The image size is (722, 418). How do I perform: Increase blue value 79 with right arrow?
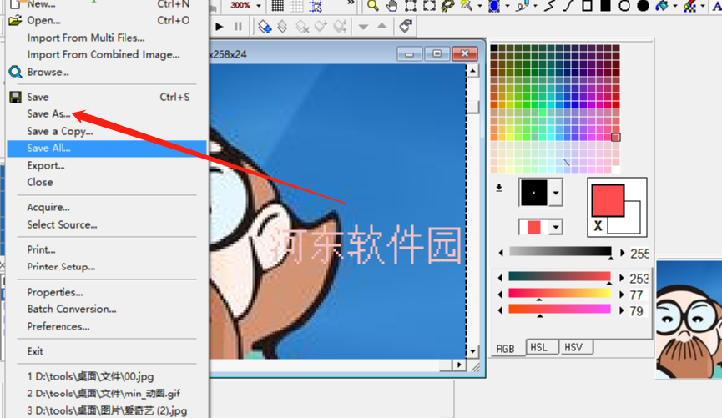(x=622, y=310)
